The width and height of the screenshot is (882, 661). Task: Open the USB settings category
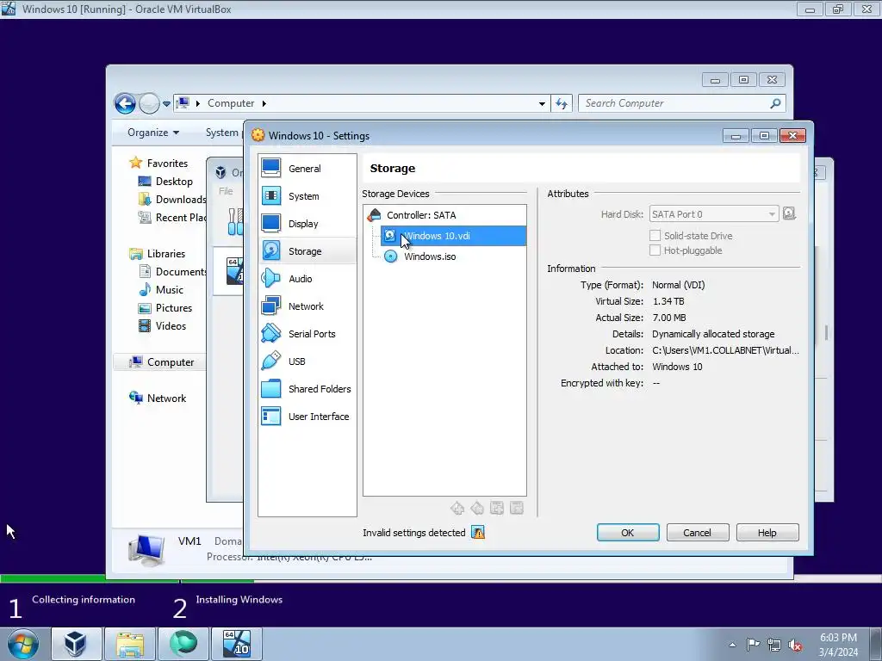[x=307, y=361]
